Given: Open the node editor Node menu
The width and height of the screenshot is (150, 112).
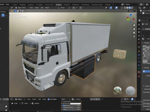Looking at the screenshot, I should (x=44, y=99).
